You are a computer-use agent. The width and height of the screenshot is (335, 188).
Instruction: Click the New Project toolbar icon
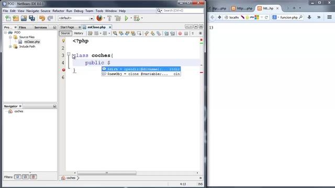16,18
